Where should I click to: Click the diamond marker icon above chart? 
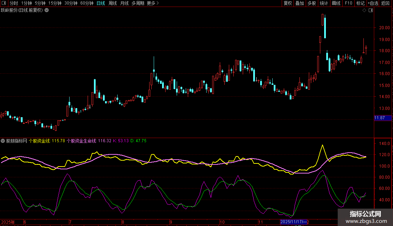364,10
